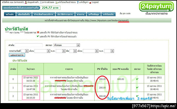
Task: Click the ยอด PV คงเหลือ column header
Action: [121, 69]
